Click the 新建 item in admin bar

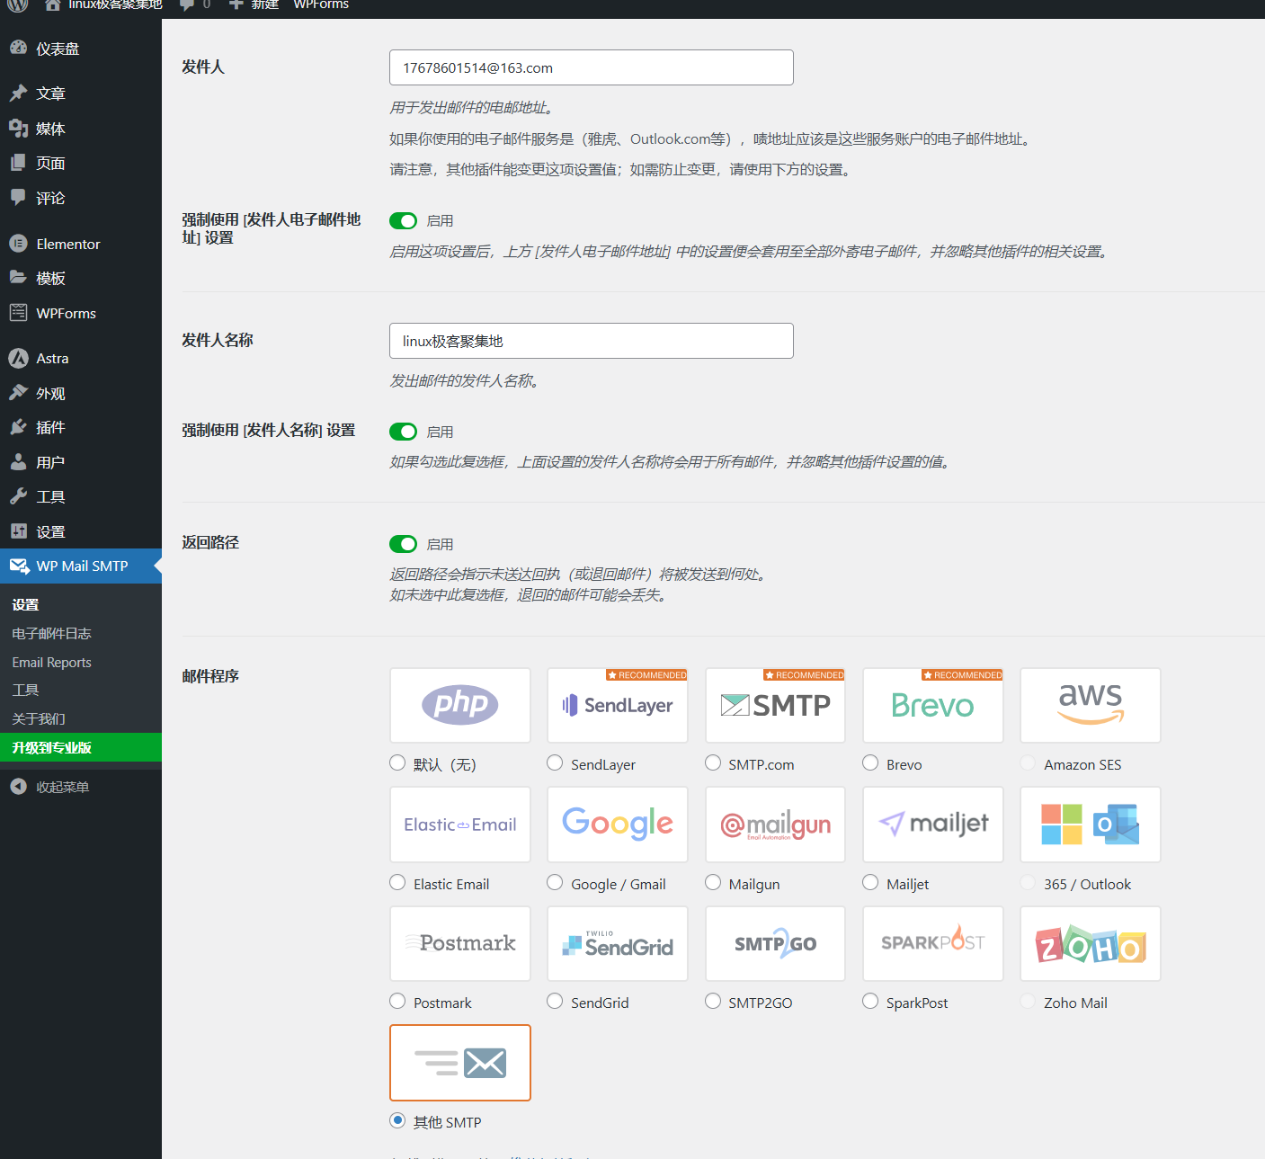(254, 4)
